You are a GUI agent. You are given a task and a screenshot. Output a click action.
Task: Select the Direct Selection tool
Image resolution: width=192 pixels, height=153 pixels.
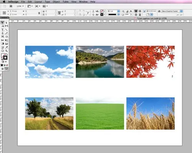pyautogui.click(x=7, y=23)
